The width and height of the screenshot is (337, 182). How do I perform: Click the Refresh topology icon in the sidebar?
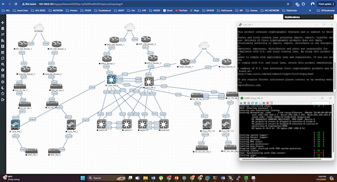(2, 58)
